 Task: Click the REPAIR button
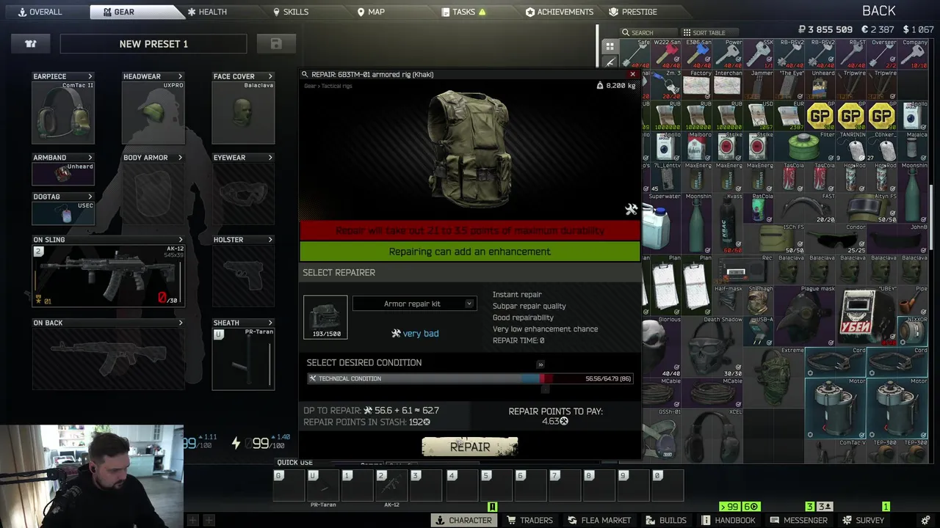(x=470, y=447)
